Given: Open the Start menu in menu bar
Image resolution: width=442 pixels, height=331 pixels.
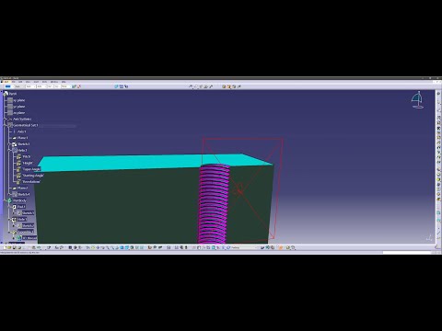Looking at the screenshot, I should (x=6, y=82).
